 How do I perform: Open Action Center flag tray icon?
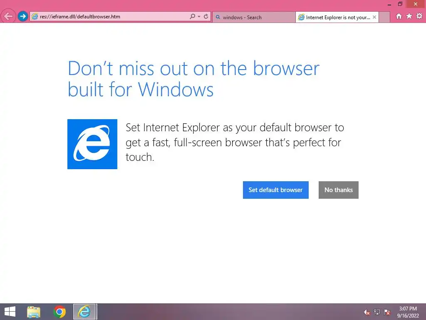(387, 312)
